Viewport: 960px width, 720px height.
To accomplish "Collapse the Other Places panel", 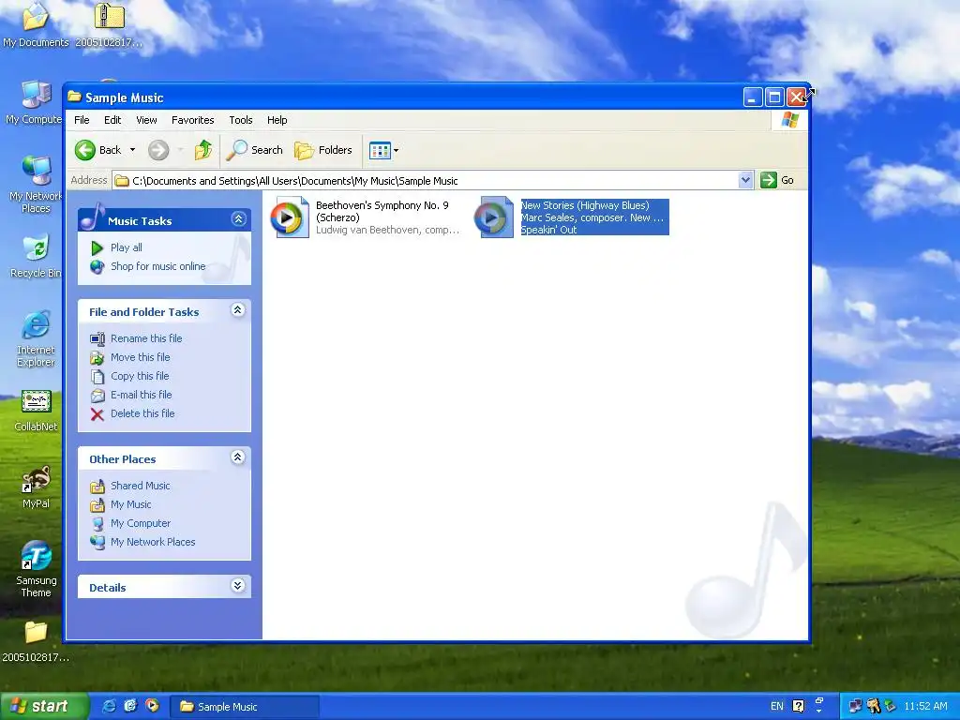I will coord(238,457).
